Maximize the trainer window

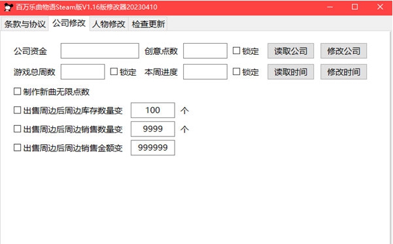point(354,7)
